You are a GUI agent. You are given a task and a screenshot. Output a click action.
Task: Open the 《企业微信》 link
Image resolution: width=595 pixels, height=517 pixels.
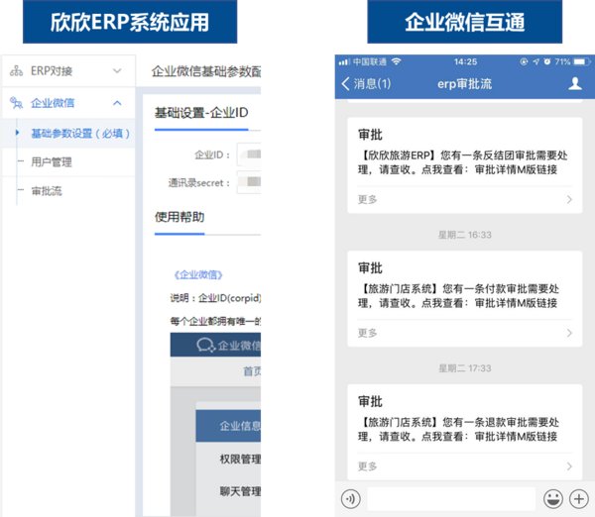197,274
